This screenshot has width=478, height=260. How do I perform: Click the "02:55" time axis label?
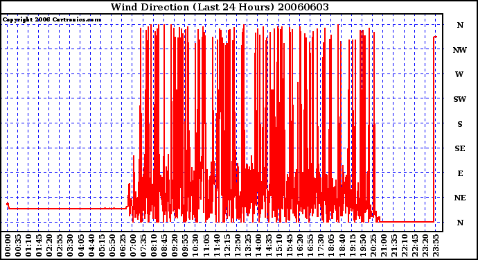(x=60, y=245)
